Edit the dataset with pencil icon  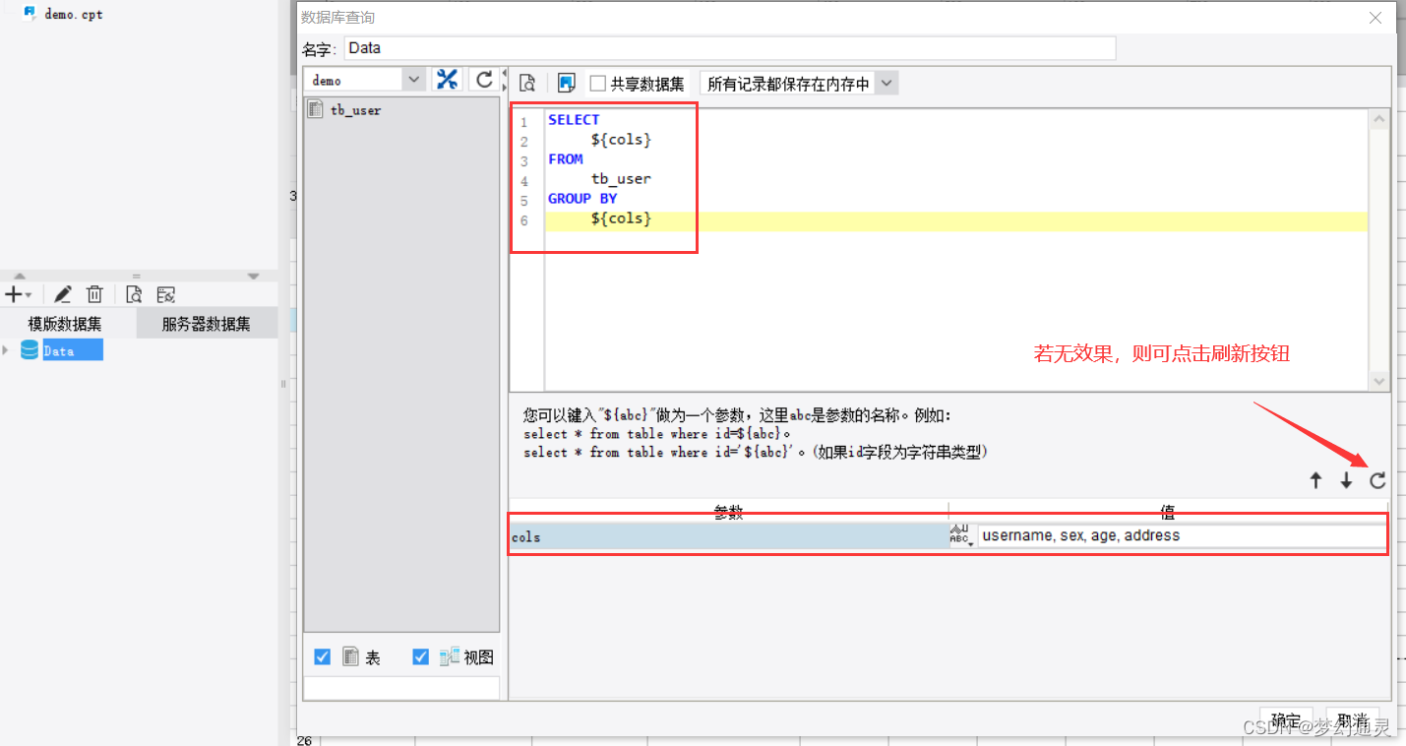coord(63,294)
